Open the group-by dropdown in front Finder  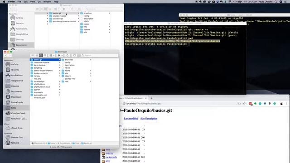coord(52,55)
